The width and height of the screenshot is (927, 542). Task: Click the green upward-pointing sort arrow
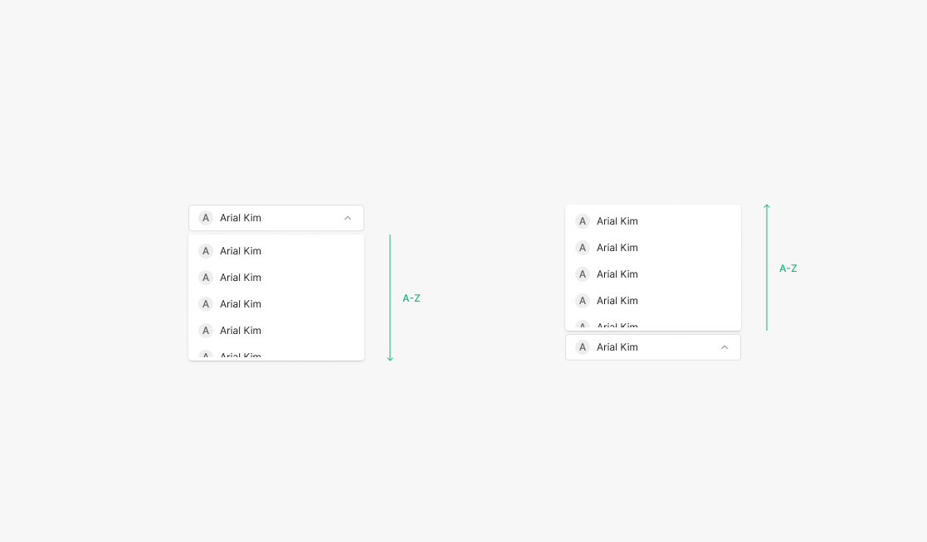tap(767, 267)
